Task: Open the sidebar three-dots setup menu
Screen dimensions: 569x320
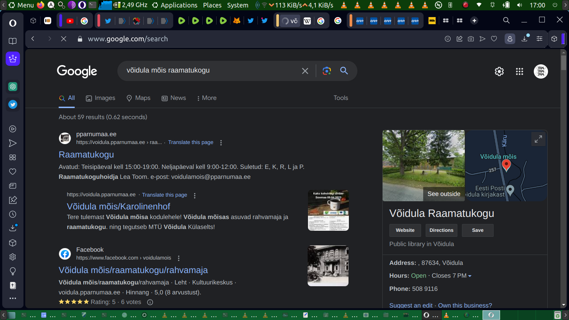Action: point(13,298)
